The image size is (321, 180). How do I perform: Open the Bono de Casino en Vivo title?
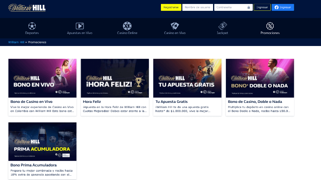pos(31,102)
